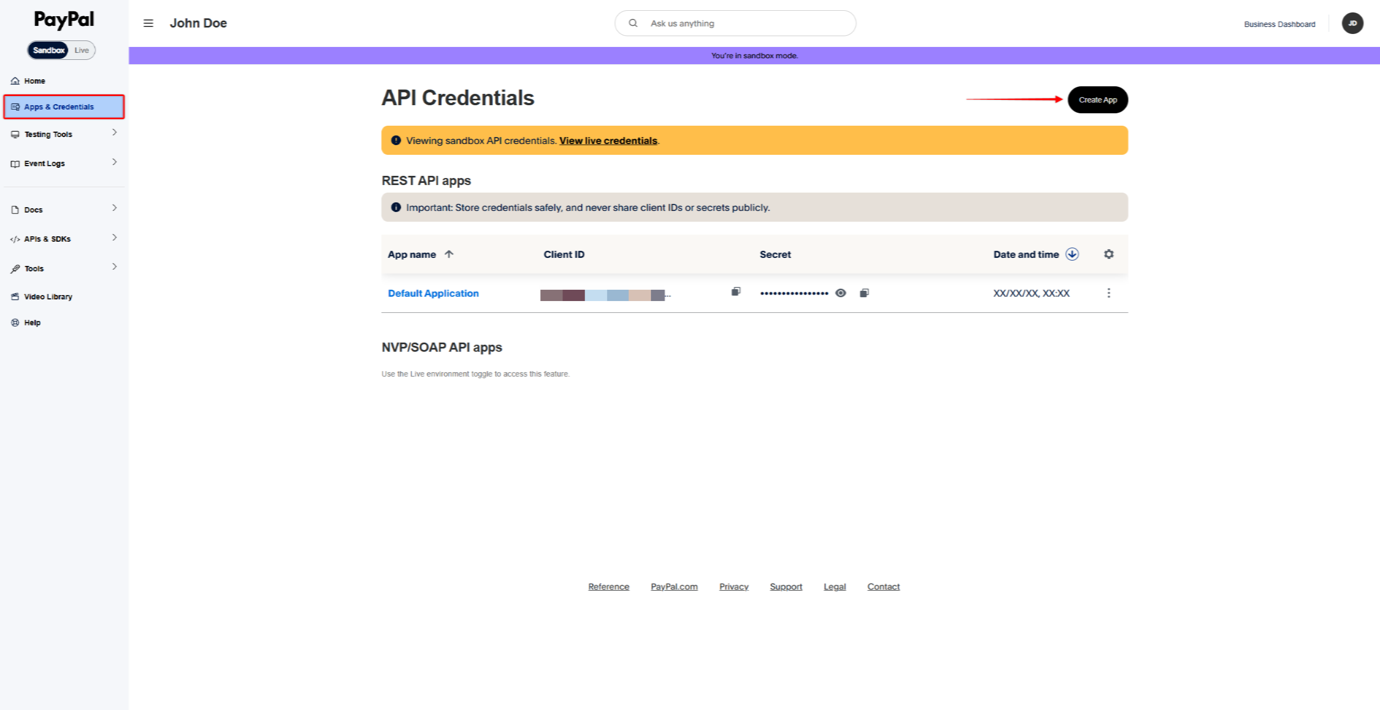
Task: Open Business Dashboard link
Action: pos(1280,24)
